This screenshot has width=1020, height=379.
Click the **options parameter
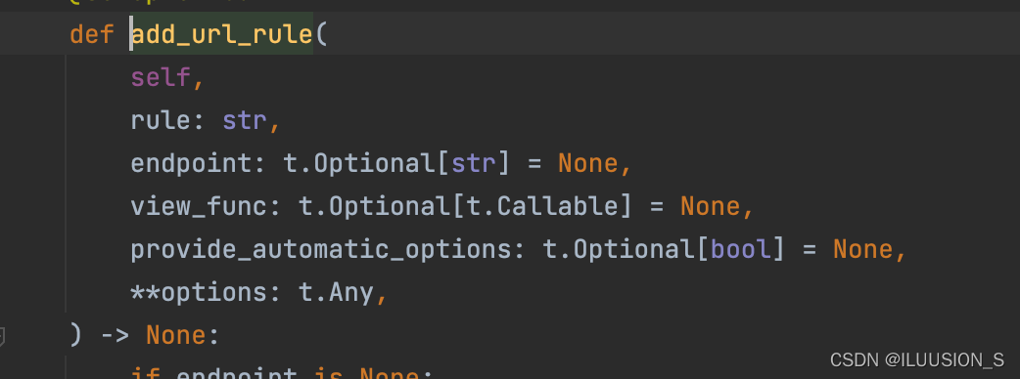click(199, 293)
